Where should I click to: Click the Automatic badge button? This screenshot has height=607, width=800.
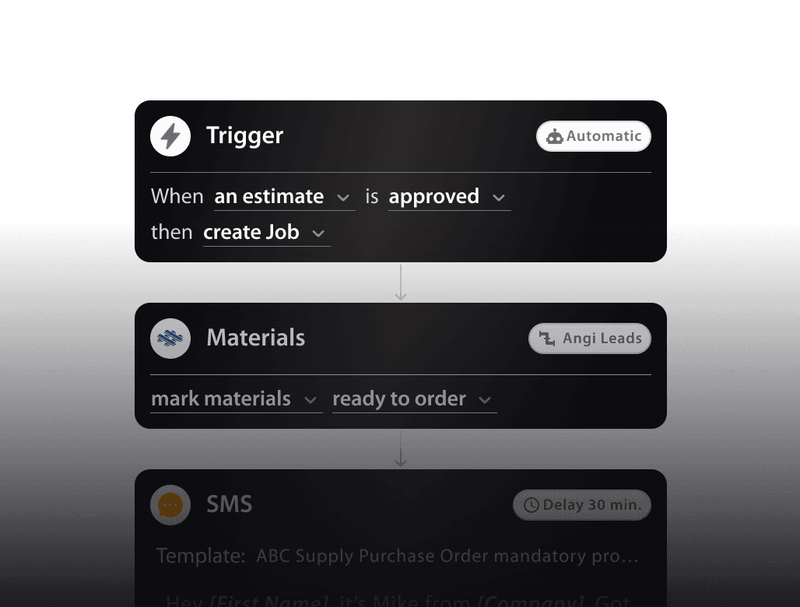[x=594, y=136]
